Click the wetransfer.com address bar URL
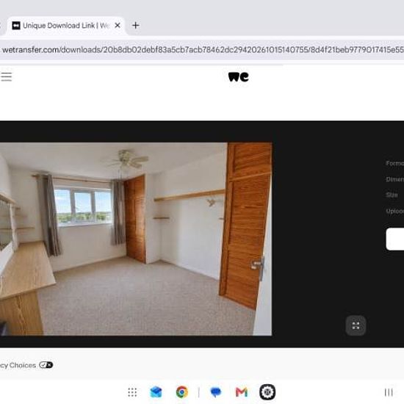Viewport: 404px width, 404px height. pyautogui.click(x=203, y=50)
